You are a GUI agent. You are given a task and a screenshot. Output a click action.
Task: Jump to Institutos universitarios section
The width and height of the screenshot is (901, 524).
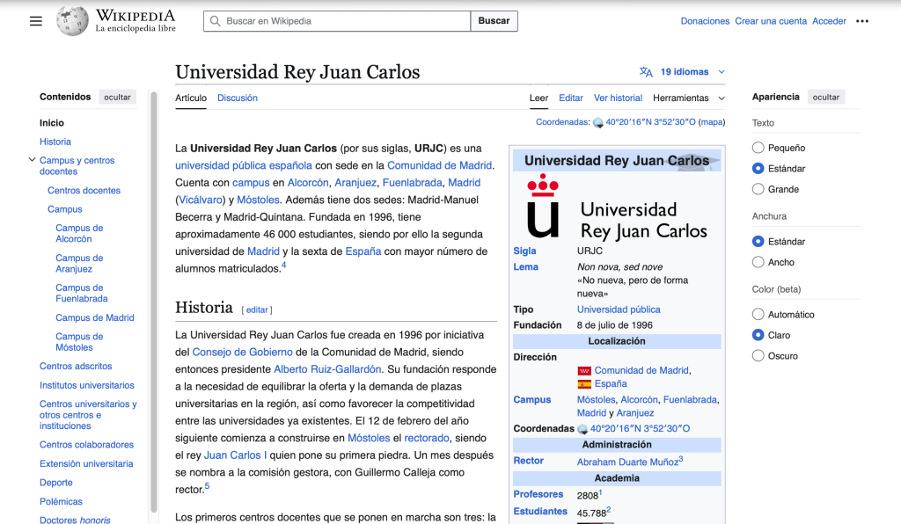pyautogui.click(x=87, y=386)
